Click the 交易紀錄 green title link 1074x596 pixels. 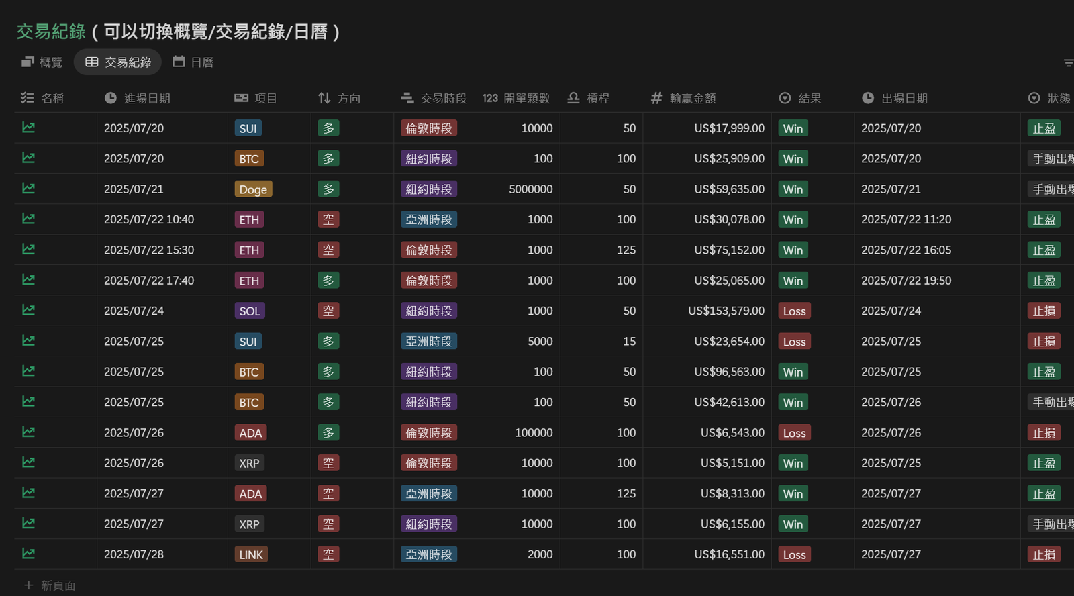click(x=51, y=32)
